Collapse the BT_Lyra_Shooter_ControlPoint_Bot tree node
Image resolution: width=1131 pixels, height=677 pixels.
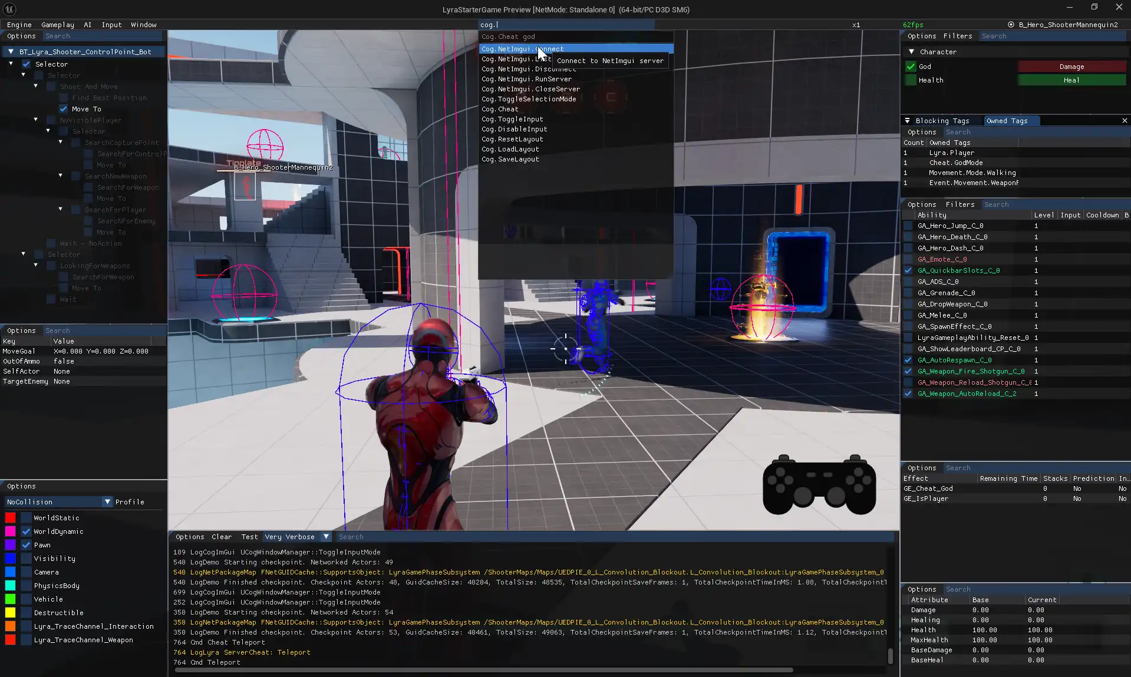pos(11,52)
